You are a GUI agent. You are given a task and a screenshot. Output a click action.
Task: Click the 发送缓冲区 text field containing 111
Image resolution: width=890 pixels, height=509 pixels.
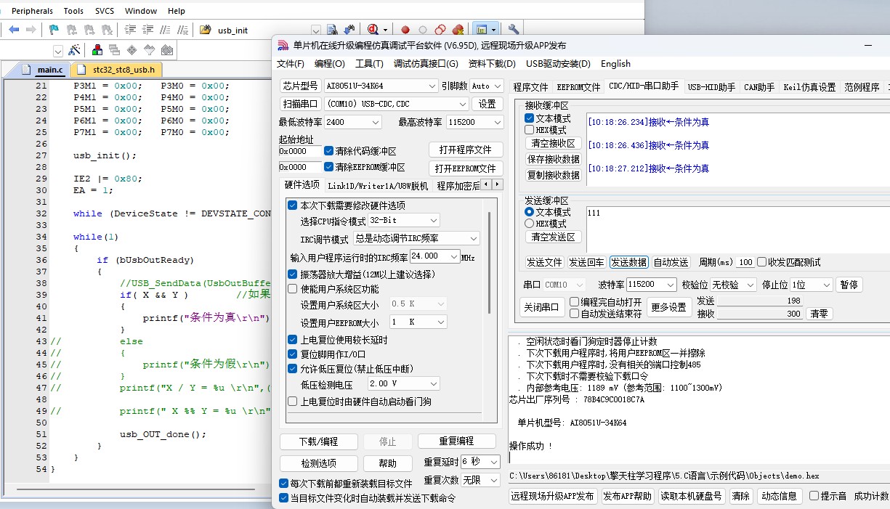click(737, 229)
